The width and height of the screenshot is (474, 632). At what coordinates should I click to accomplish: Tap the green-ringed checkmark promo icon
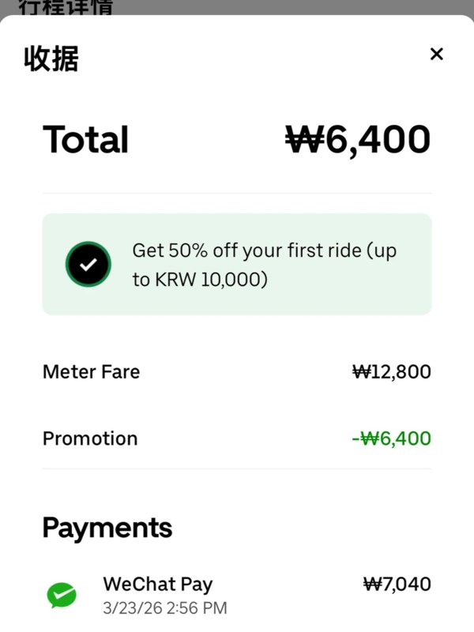point(88,264)
